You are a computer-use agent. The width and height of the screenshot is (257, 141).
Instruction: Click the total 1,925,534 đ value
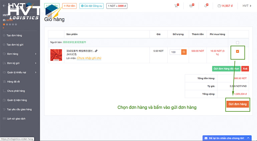[240, 94]
